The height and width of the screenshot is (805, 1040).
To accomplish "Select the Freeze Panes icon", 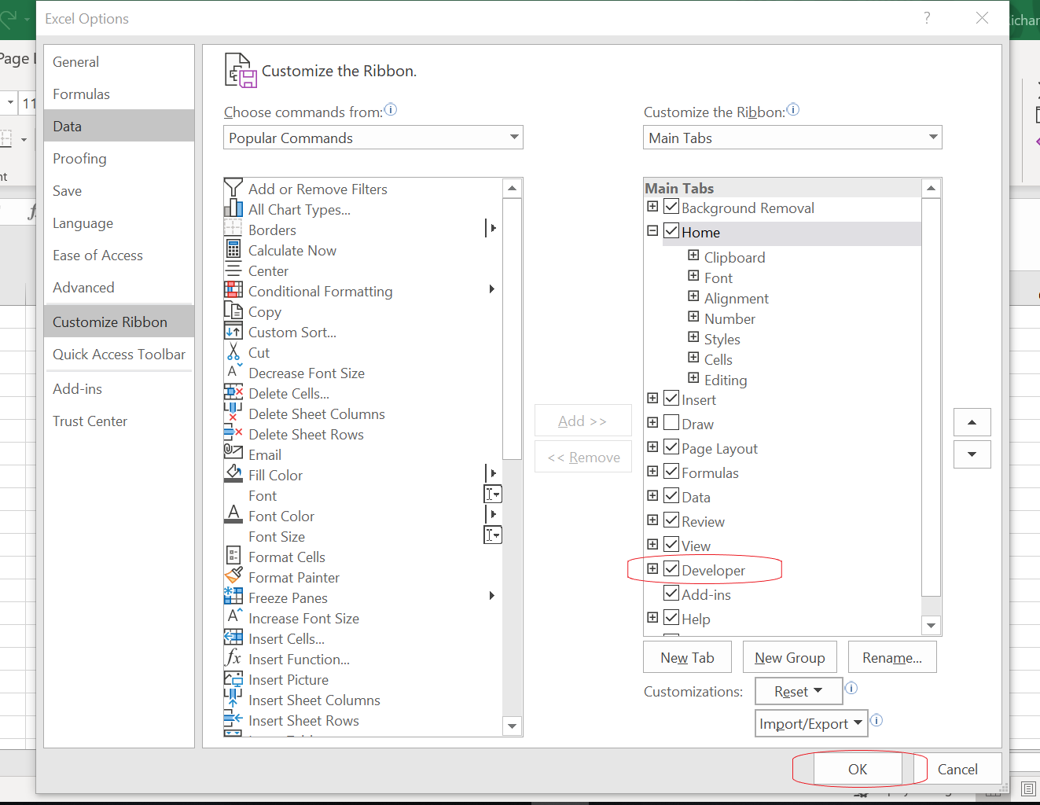I will 233,597.
